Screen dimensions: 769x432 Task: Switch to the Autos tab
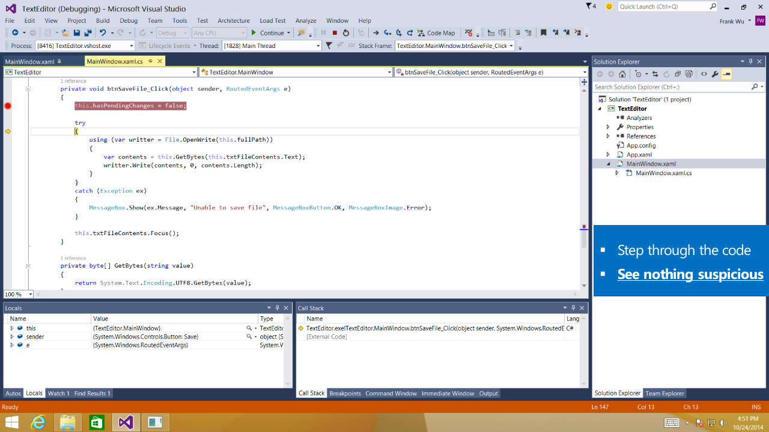pos(13,394)
